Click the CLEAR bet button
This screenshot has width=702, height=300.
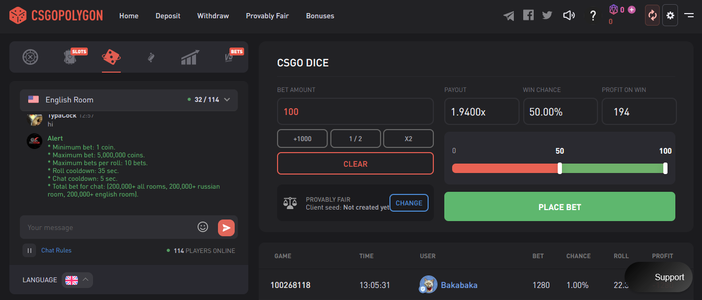coord(355,164)
